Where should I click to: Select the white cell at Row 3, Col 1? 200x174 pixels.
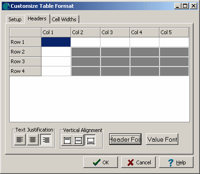click(56, 61)
